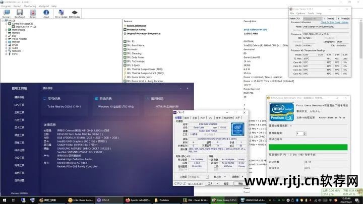Open the Program menu in HWiNFO

click(6, 6)
